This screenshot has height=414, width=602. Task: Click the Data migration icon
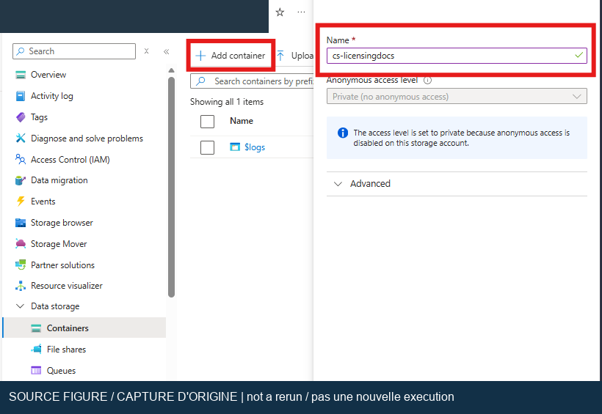tap(21, 180)
